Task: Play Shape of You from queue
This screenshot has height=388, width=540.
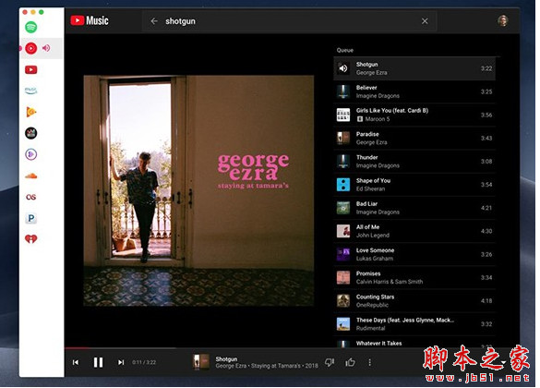Action: 414,185
